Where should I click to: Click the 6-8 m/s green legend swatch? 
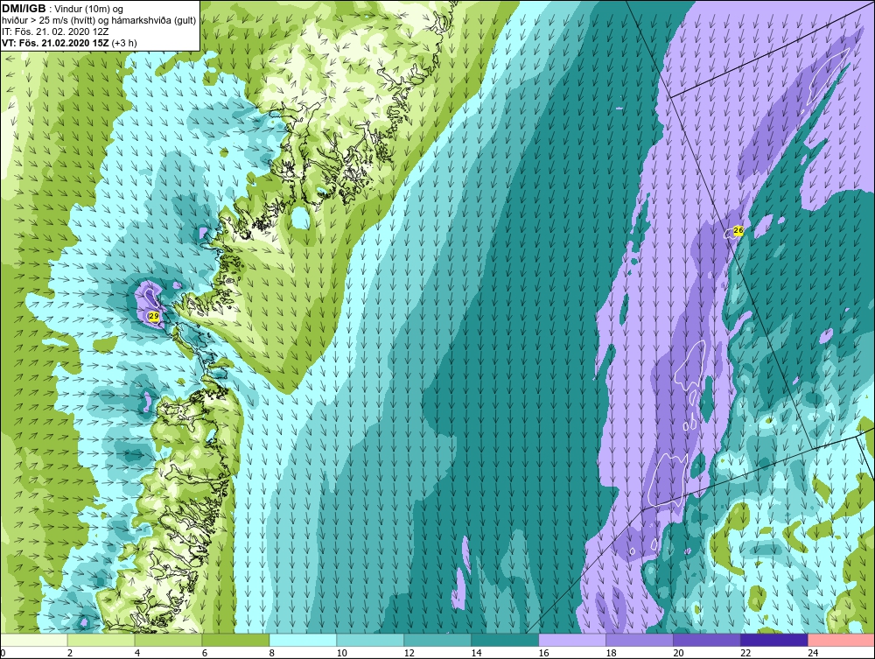(x=235, y=640)
